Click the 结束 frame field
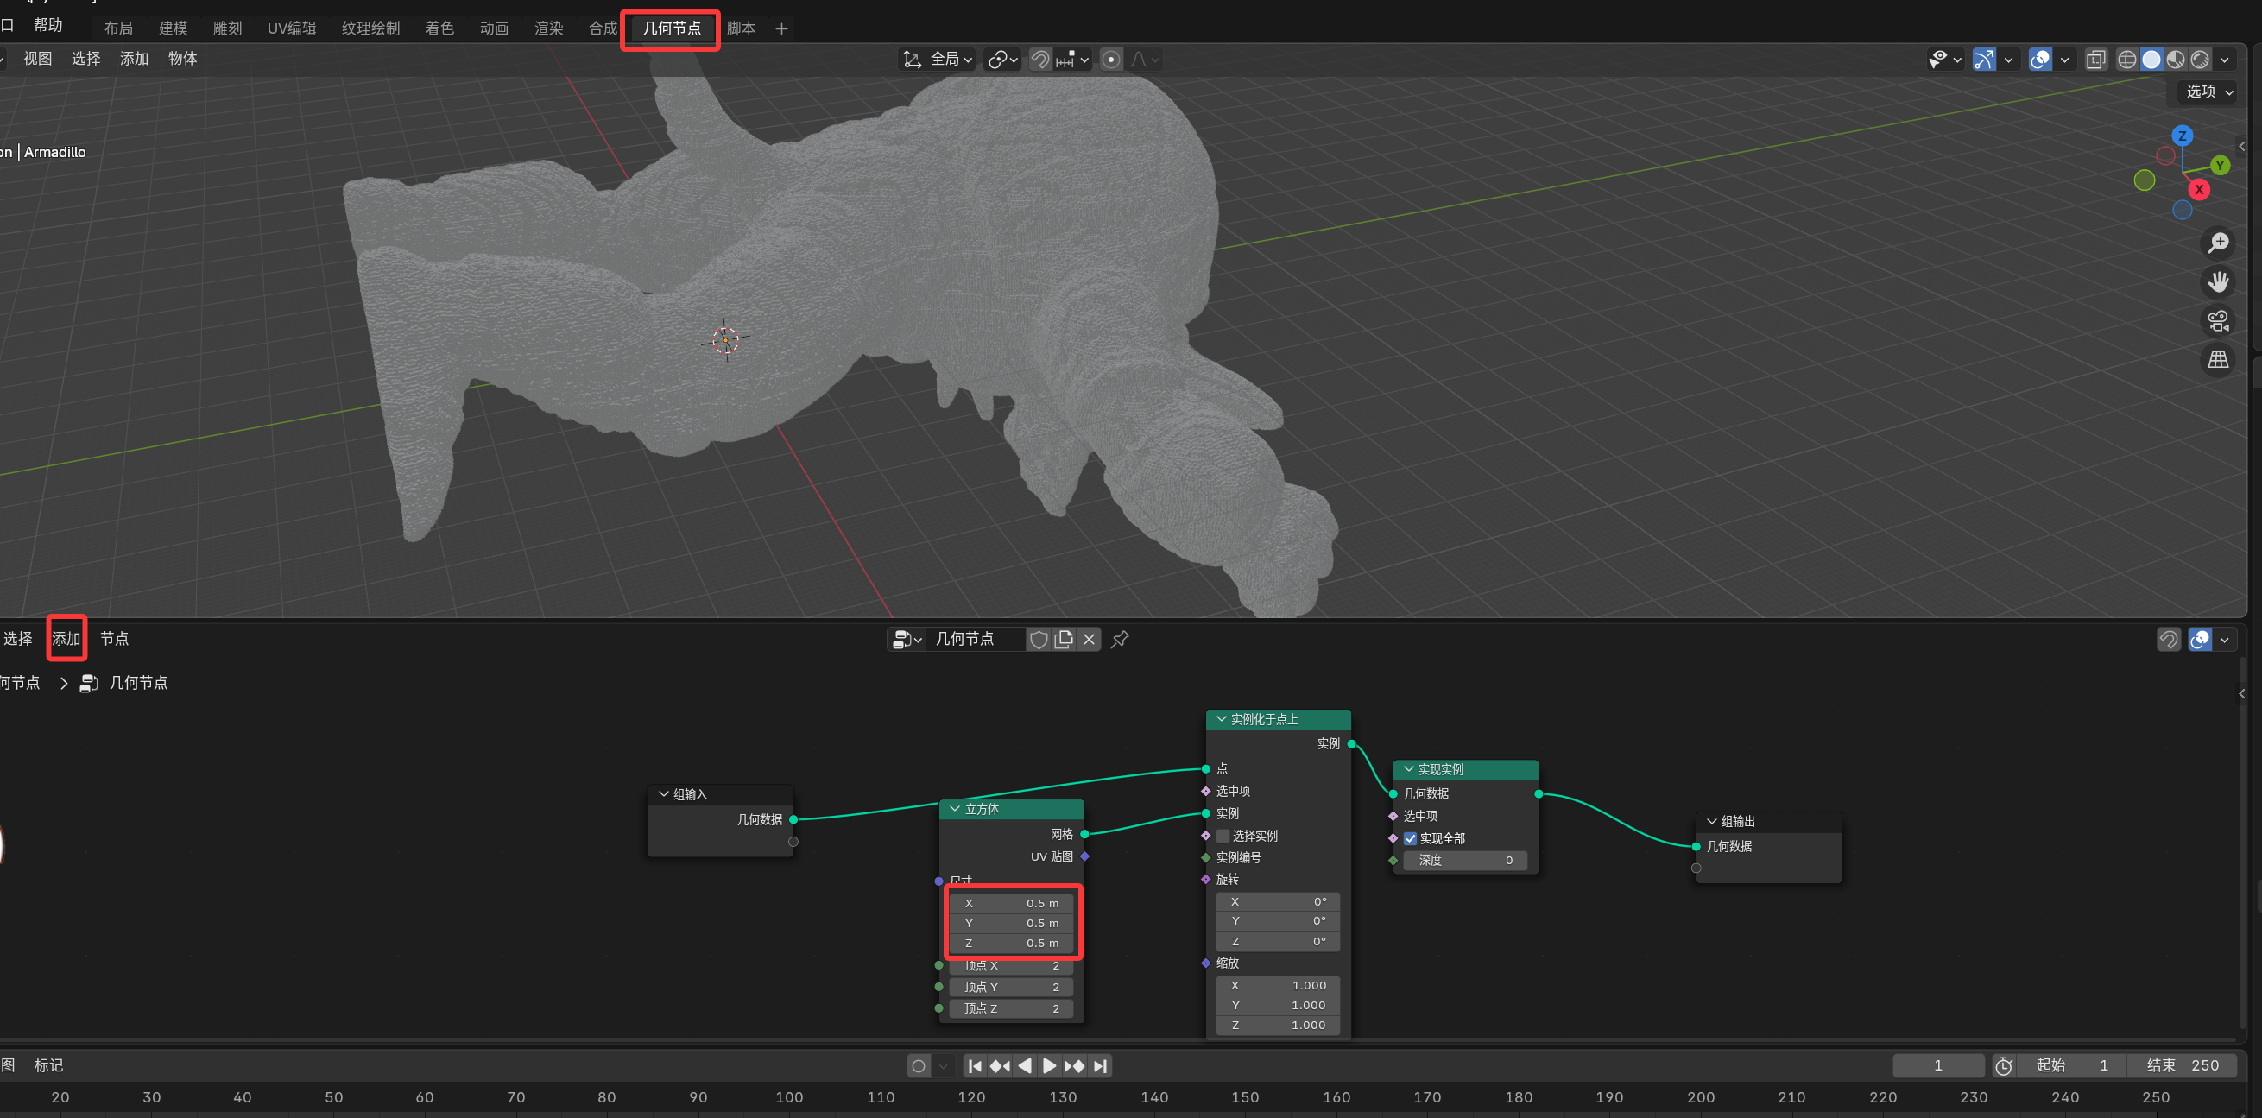The image size is (2262, 1118). pyautogui.click(x=2181, y=1065)
